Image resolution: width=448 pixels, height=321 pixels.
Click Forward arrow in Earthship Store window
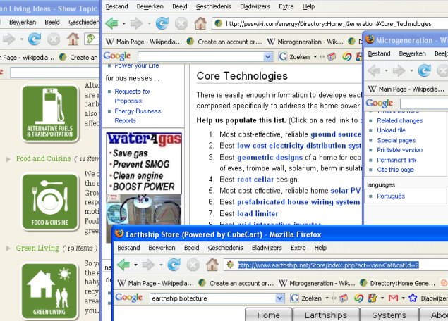point(148,265)
